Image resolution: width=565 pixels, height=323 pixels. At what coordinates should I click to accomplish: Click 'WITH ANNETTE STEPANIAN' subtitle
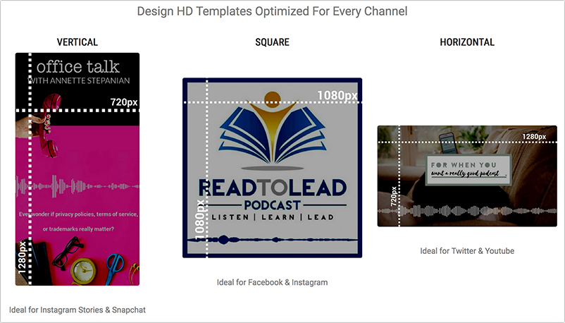click(x=80, y=80)
